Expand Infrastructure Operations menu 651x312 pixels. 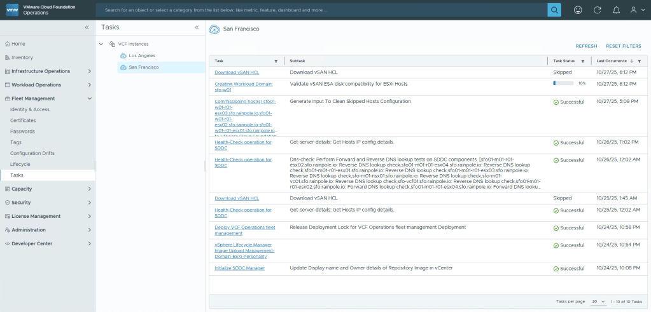[x=90, y=71]
